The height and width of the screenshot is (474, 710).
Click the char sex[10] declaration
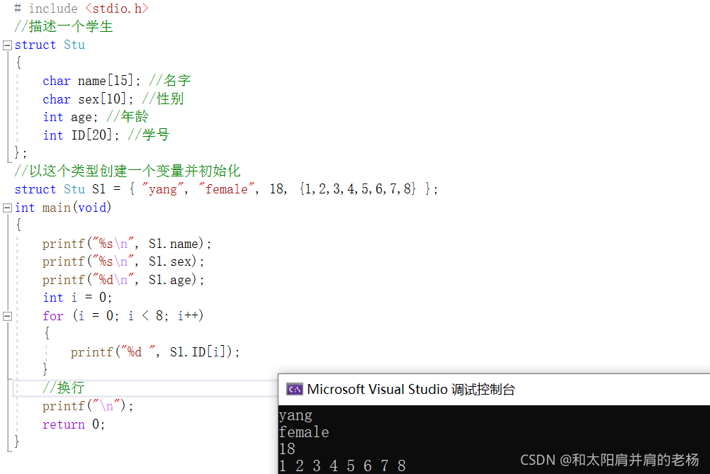pos(88,98)
